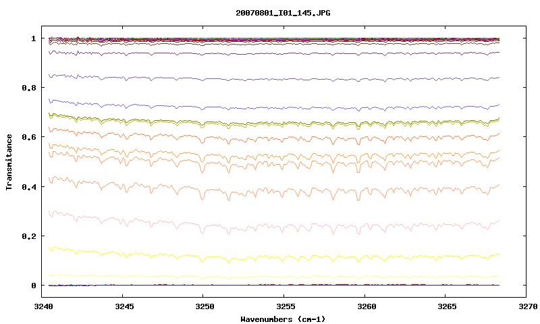Click the y-axis tick label 0
540x324 pixels.
click(x=33, y=286)
